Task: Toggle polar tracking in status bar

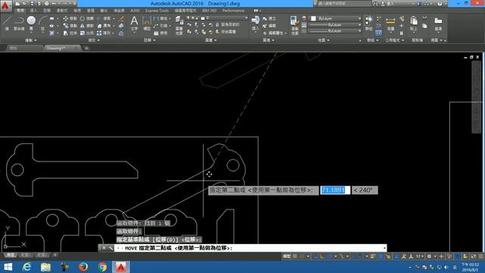Action: [330, 256]
